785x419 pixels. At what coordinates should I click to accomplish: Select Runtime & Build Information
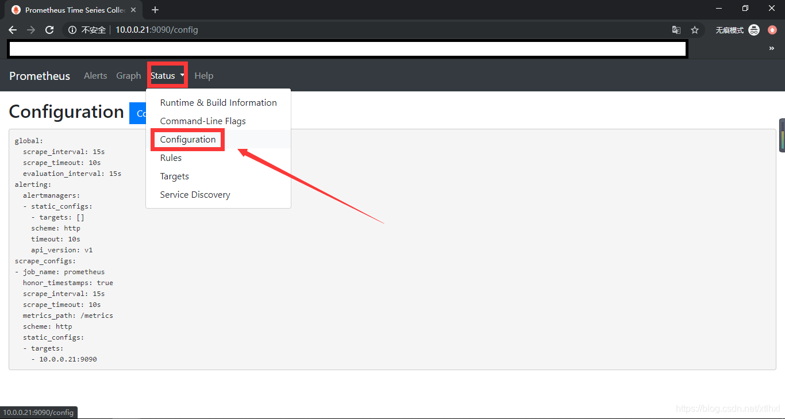218,102
